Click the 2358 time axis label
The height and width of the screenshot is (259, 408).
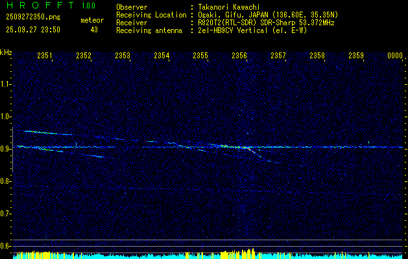(x=317, y=55)
